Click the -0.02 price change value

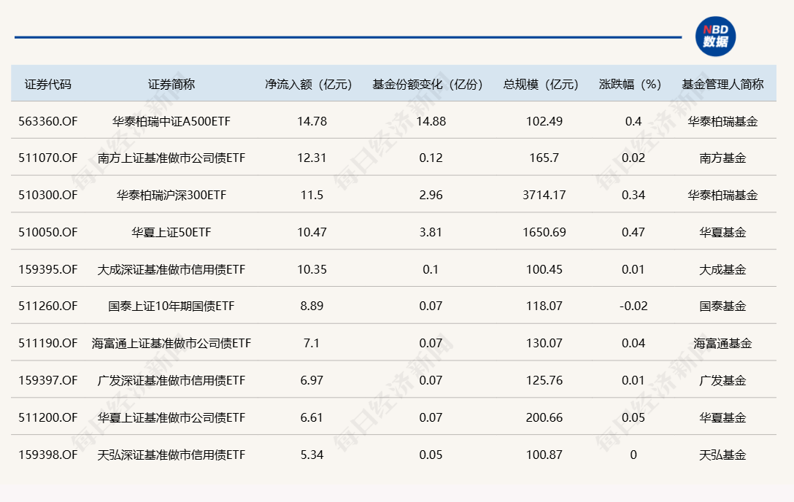coord(633,306)
